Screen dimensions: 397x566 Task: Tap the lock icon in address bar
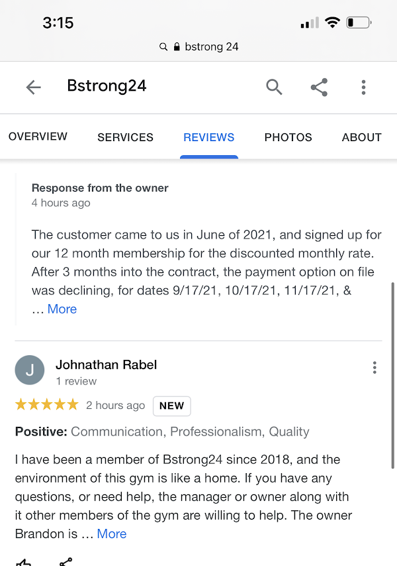pos(177,47)
